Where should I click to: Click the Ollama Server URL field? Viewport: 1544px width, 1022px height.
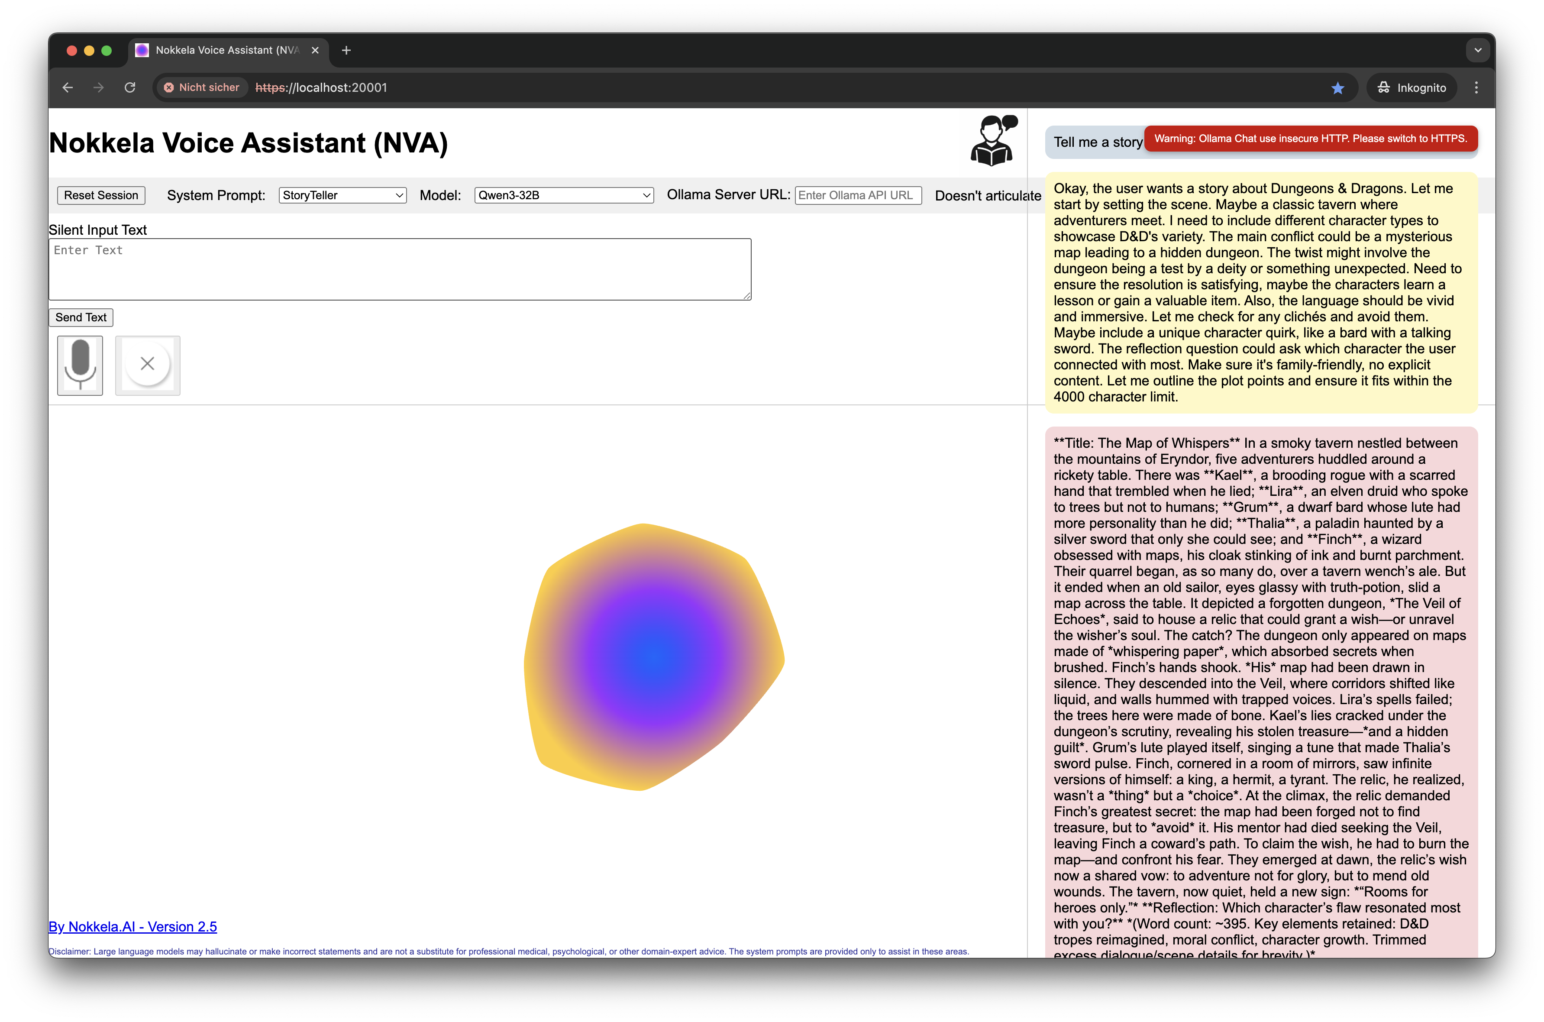click(x=857, y=195)
